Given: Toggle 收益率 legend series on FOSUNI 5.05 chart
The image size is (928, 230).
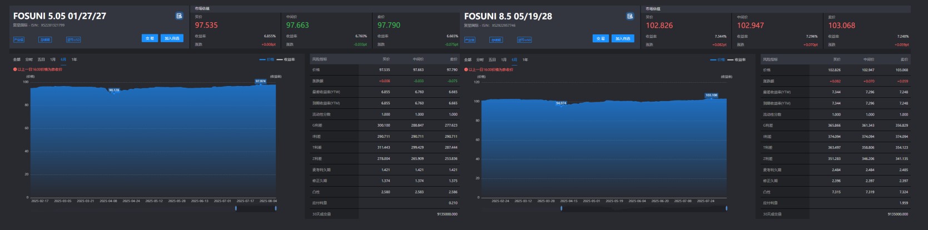Looking at the screenshot, I should pos(286,59).
